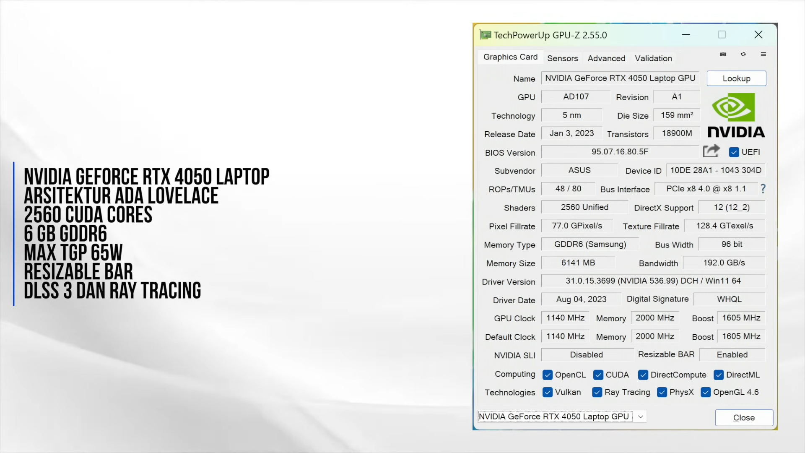Screen dimensions: 805x453
Task: Click the screenshot/camera capture icon
Action: point(723,54)
